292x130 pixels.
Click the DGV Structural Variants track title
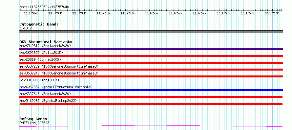(x=46, y=42)
